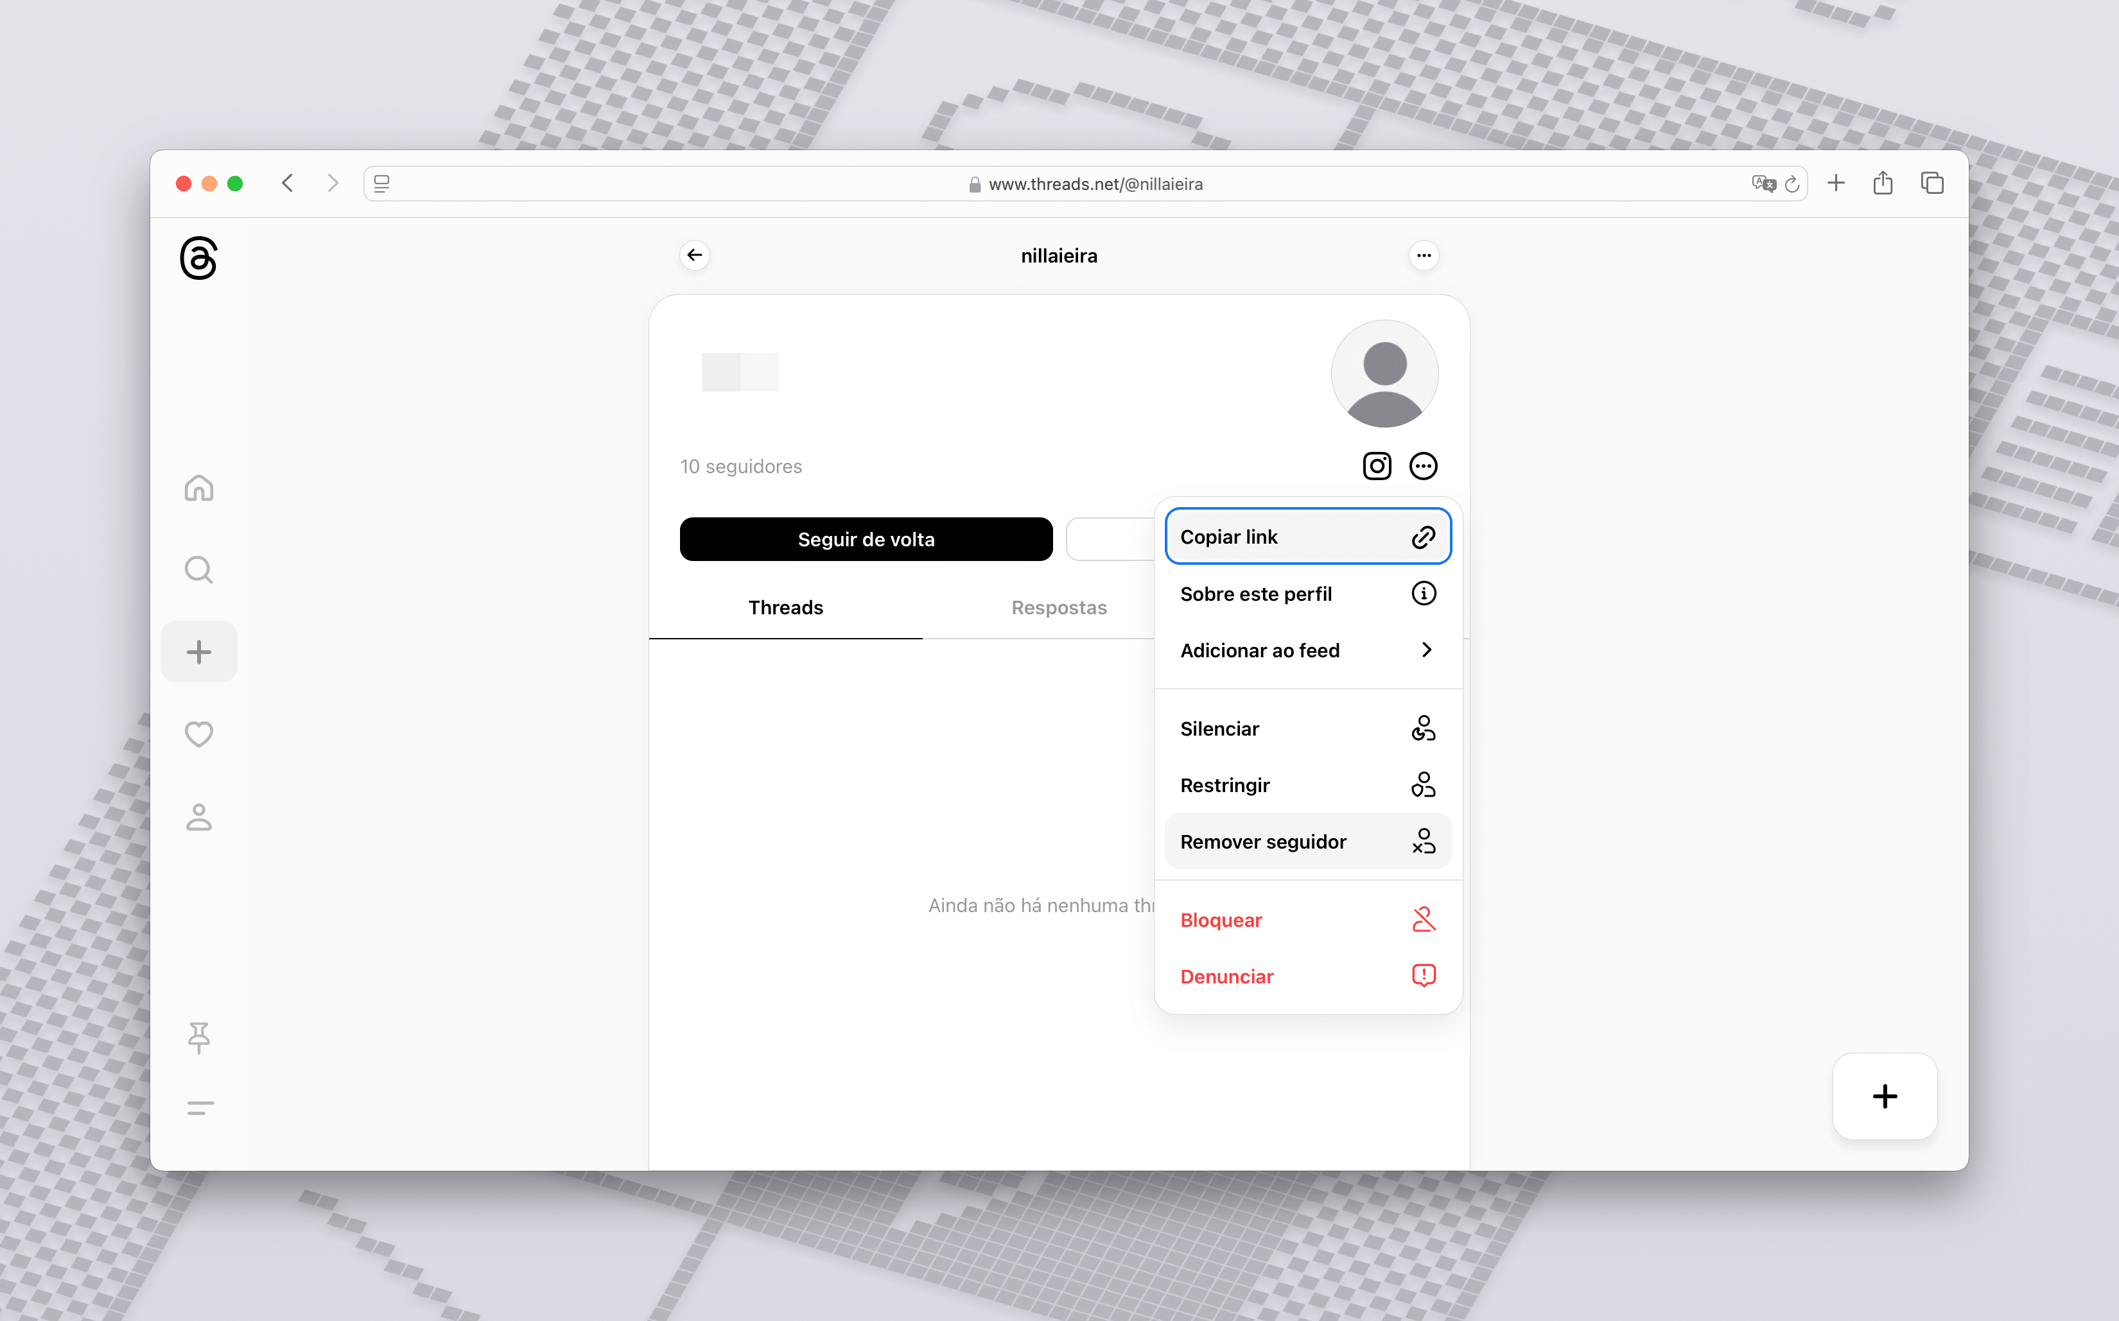Click the Threads logo icon
Image resolution: width=2119 pixels, height=1321 pixels.
(198, 258)
